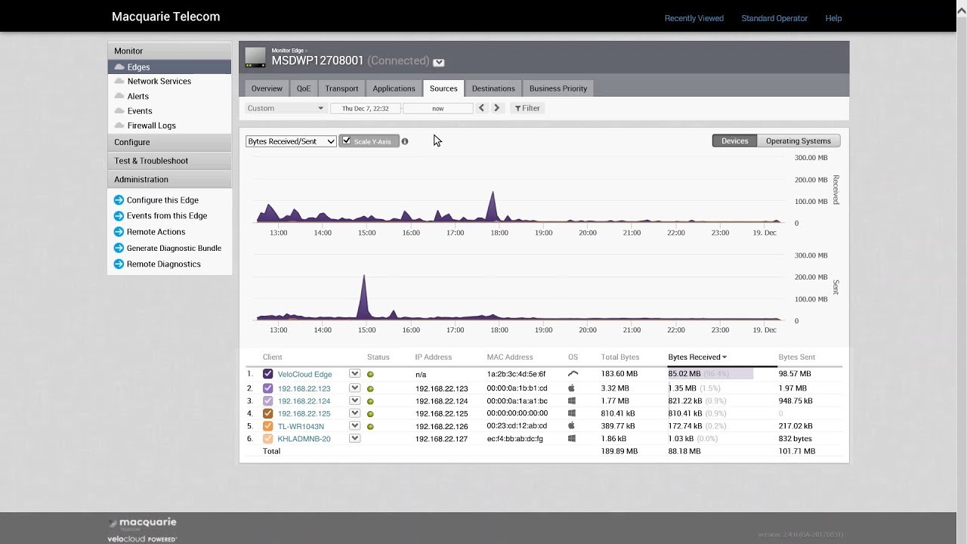Toggle the Scale Y-Axis checkbox
The width and height of the screenshot is (967, 544).
pyautogui.click(x=347, y=141)
